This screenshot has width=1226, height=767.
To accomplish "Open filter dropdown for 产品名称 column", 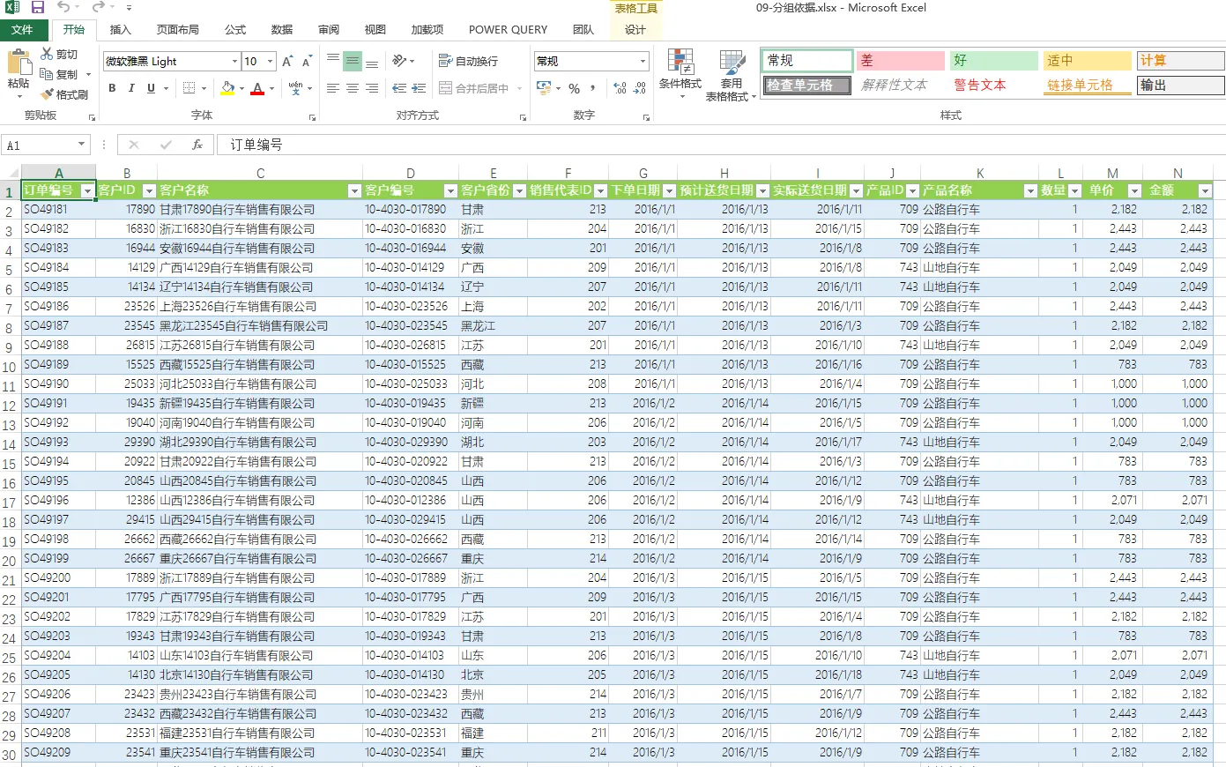I will point(1029,190).
